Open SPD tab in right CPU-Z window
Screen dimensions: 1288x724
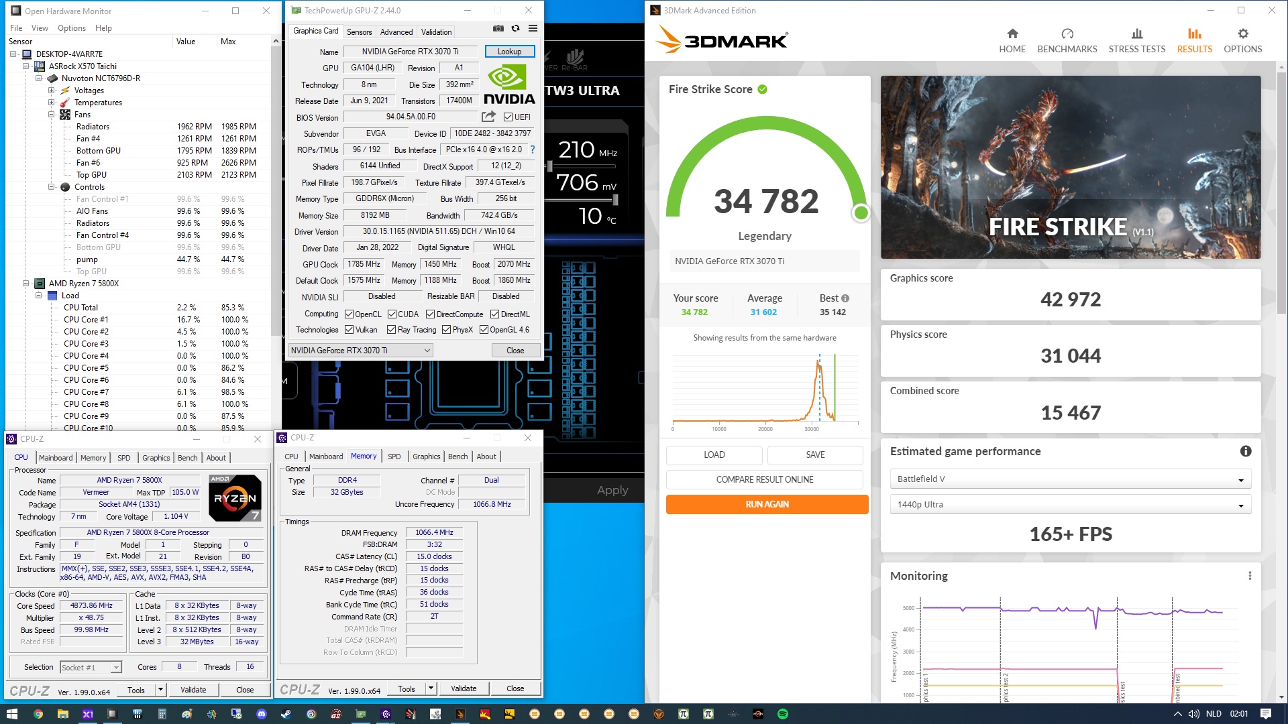[x=394, y=457]
